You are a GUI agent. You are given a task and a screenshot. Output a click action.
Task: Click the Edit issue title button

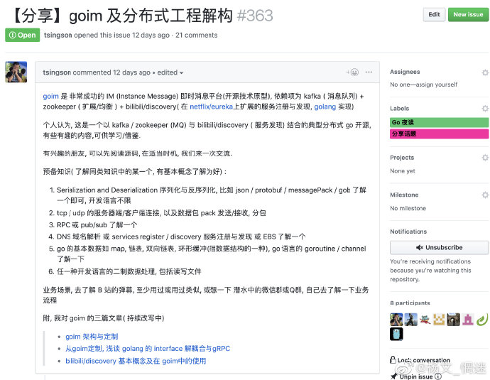point(434,15)
